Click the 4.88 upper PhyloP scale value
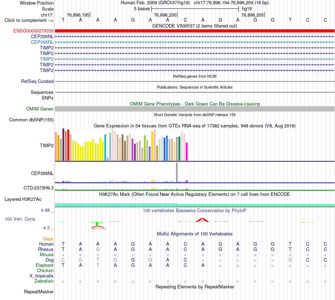 click(x=45, y=210)
